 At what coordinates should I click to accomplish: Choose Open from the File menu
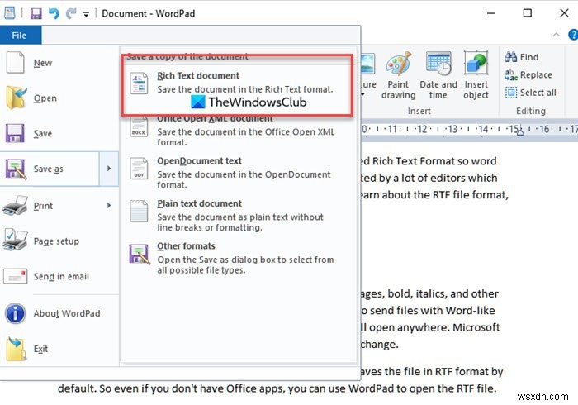pos(59,98)
